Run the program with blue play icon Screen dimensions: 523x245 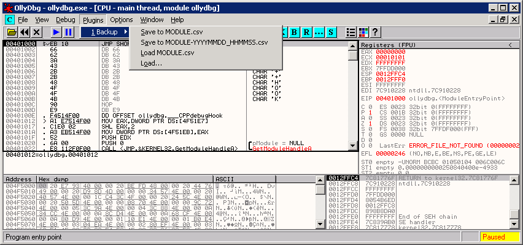56,32
